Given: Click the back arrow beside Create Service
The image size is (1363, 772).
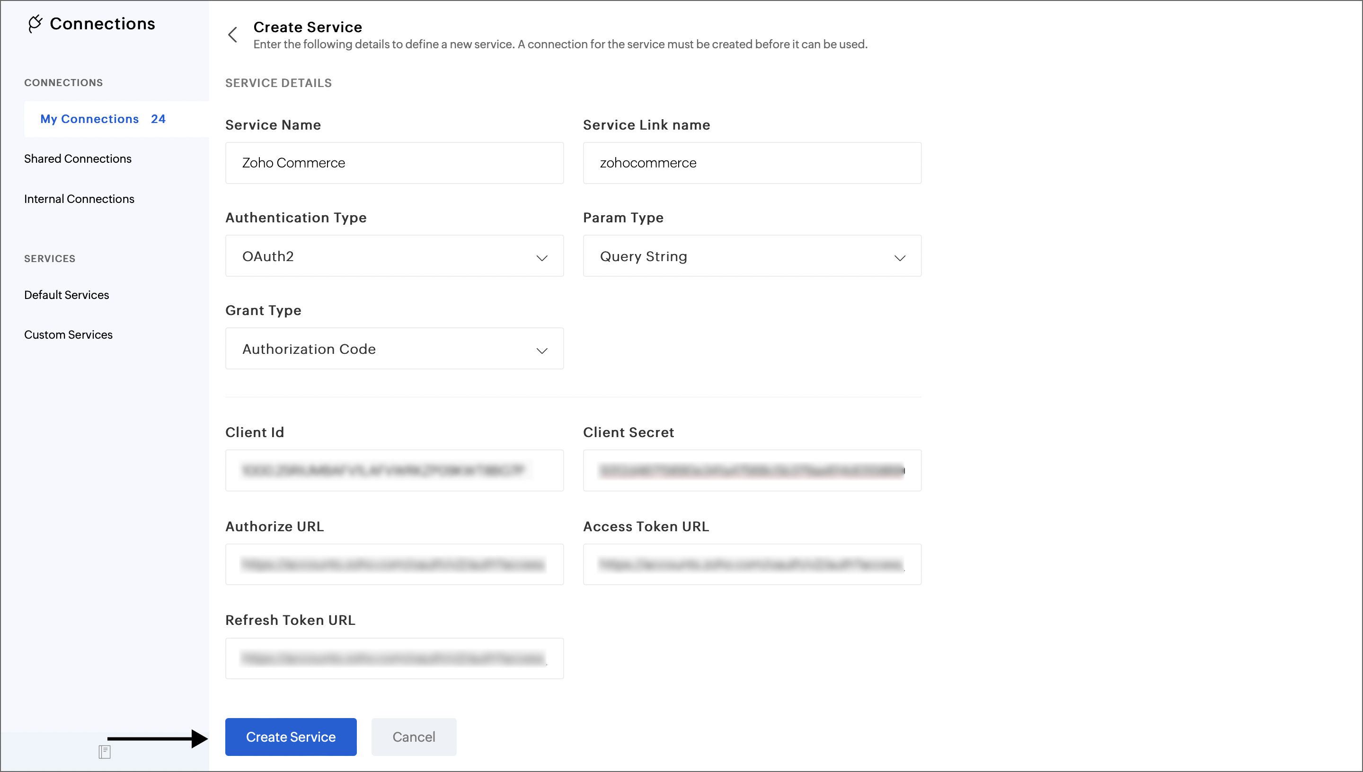Looking at the screenshot, I should pos(232,35).
